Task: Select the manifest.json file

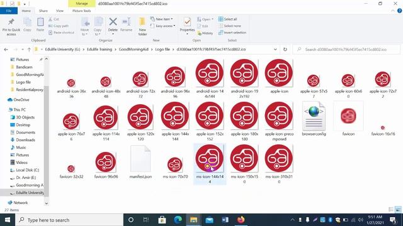Action: (140, 162)
